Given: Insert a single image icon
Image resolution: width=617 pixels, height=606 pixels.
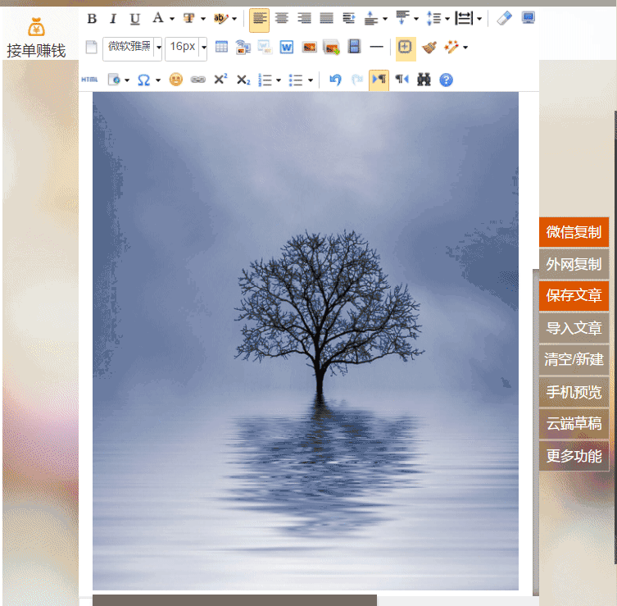Looking at the screenshot, I should click(310, 48).
